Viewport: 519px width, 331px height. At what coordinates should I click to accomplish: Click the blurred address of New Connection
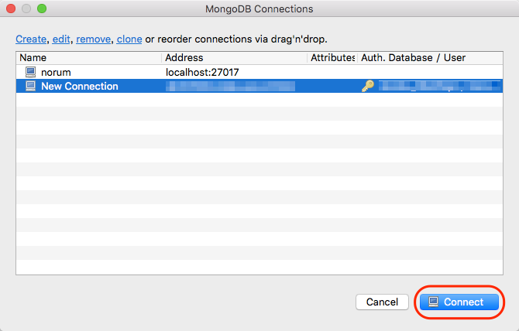point(230,86)
